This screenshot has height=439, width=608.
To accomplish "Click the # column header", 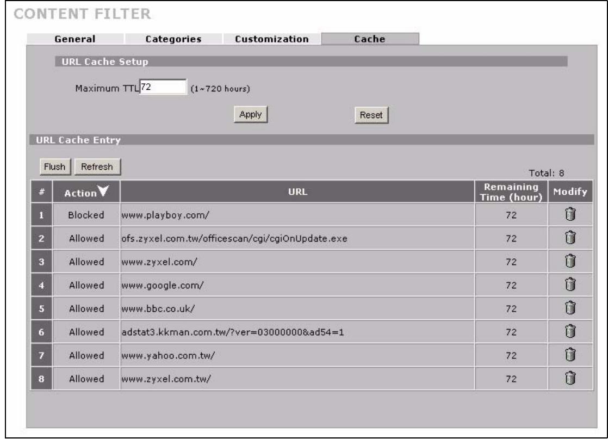I will coord(41,191).
